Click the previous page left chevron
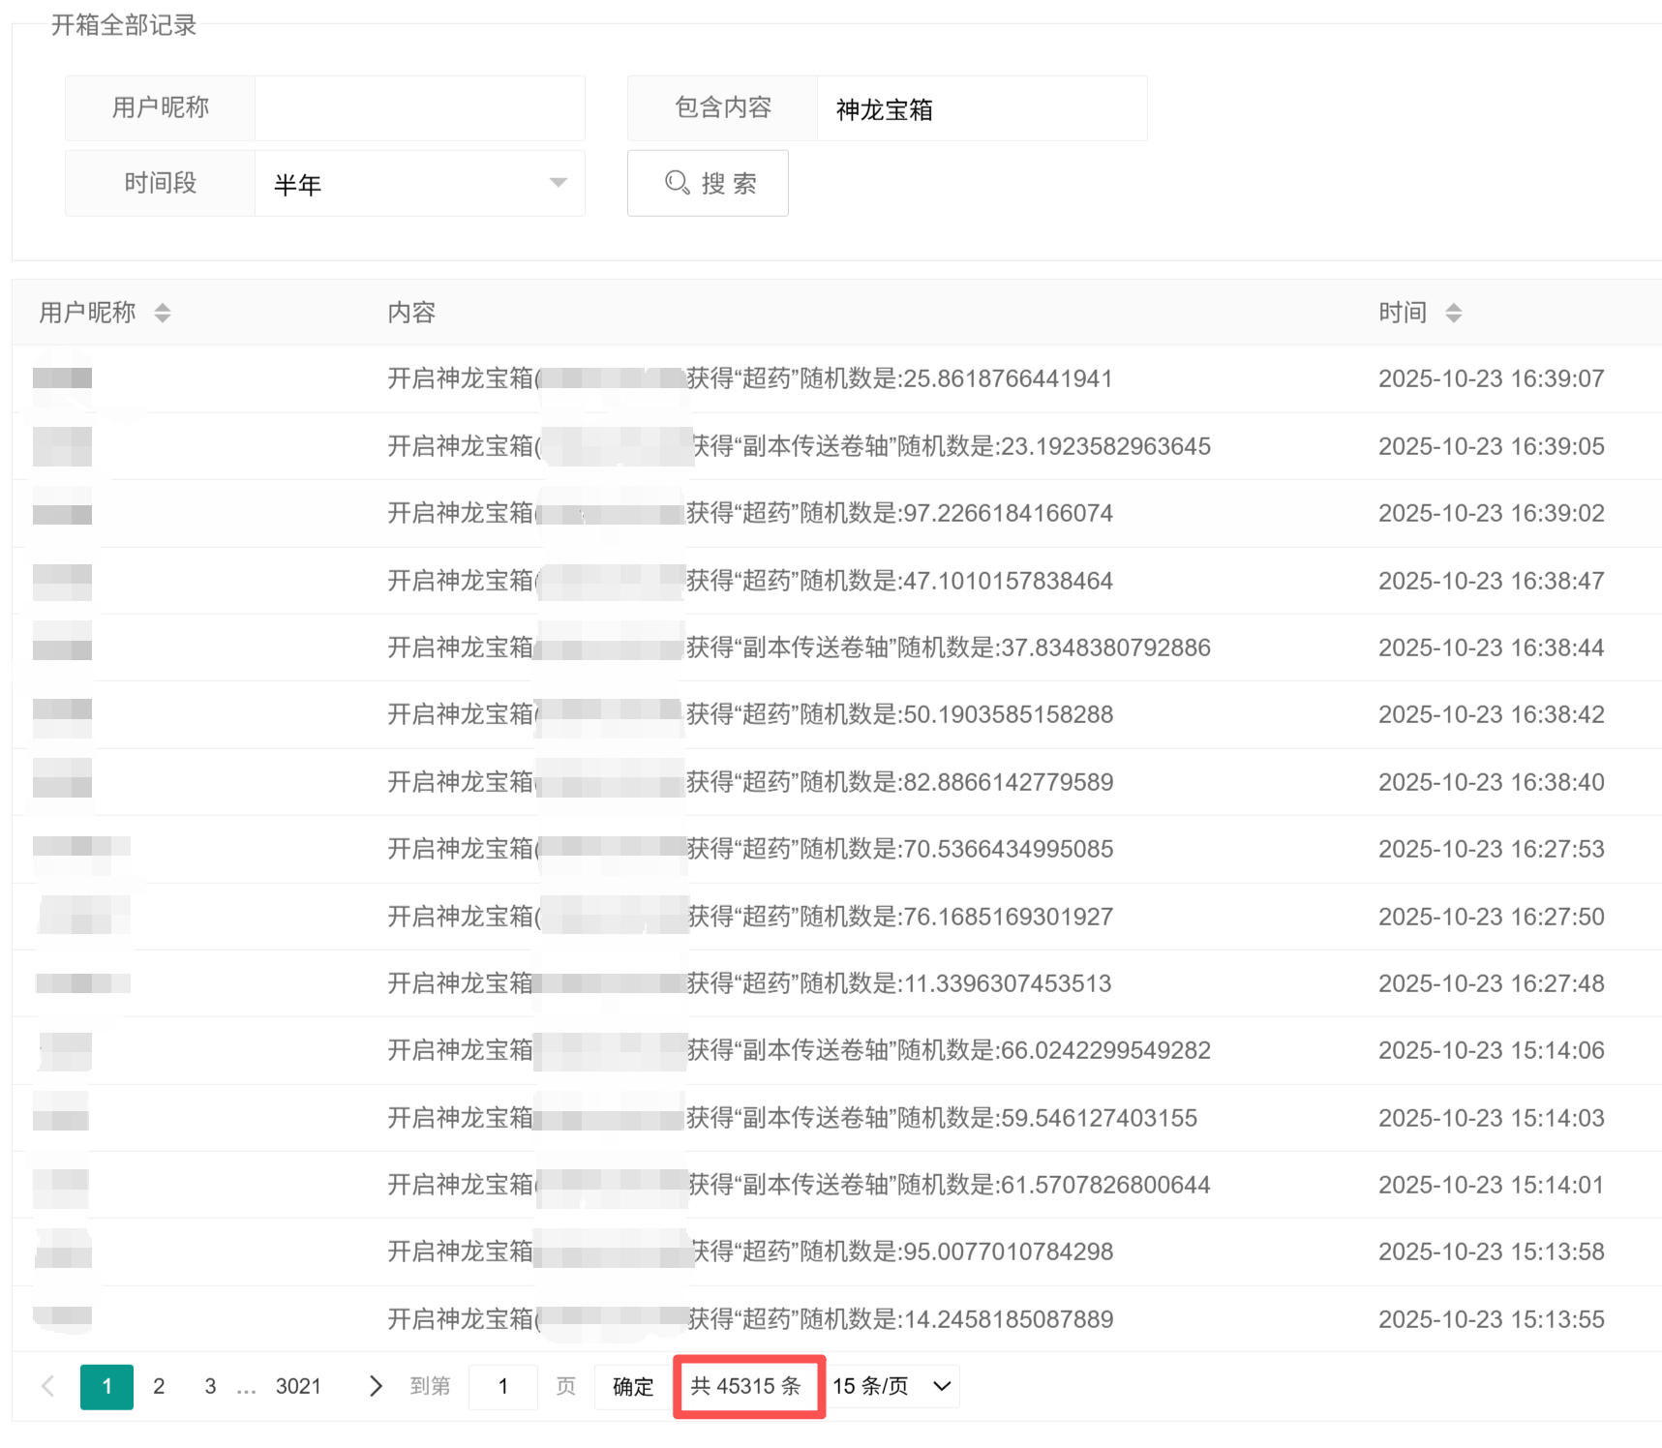 point(47,1386)
